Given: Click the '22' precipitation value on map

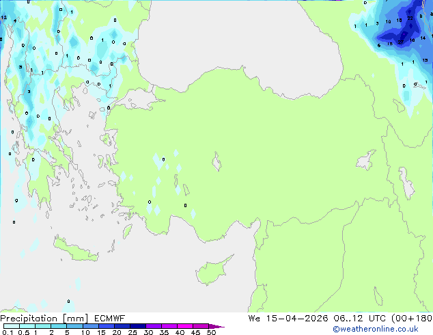Looking at the screenshot, I should (x=410, y=18).
